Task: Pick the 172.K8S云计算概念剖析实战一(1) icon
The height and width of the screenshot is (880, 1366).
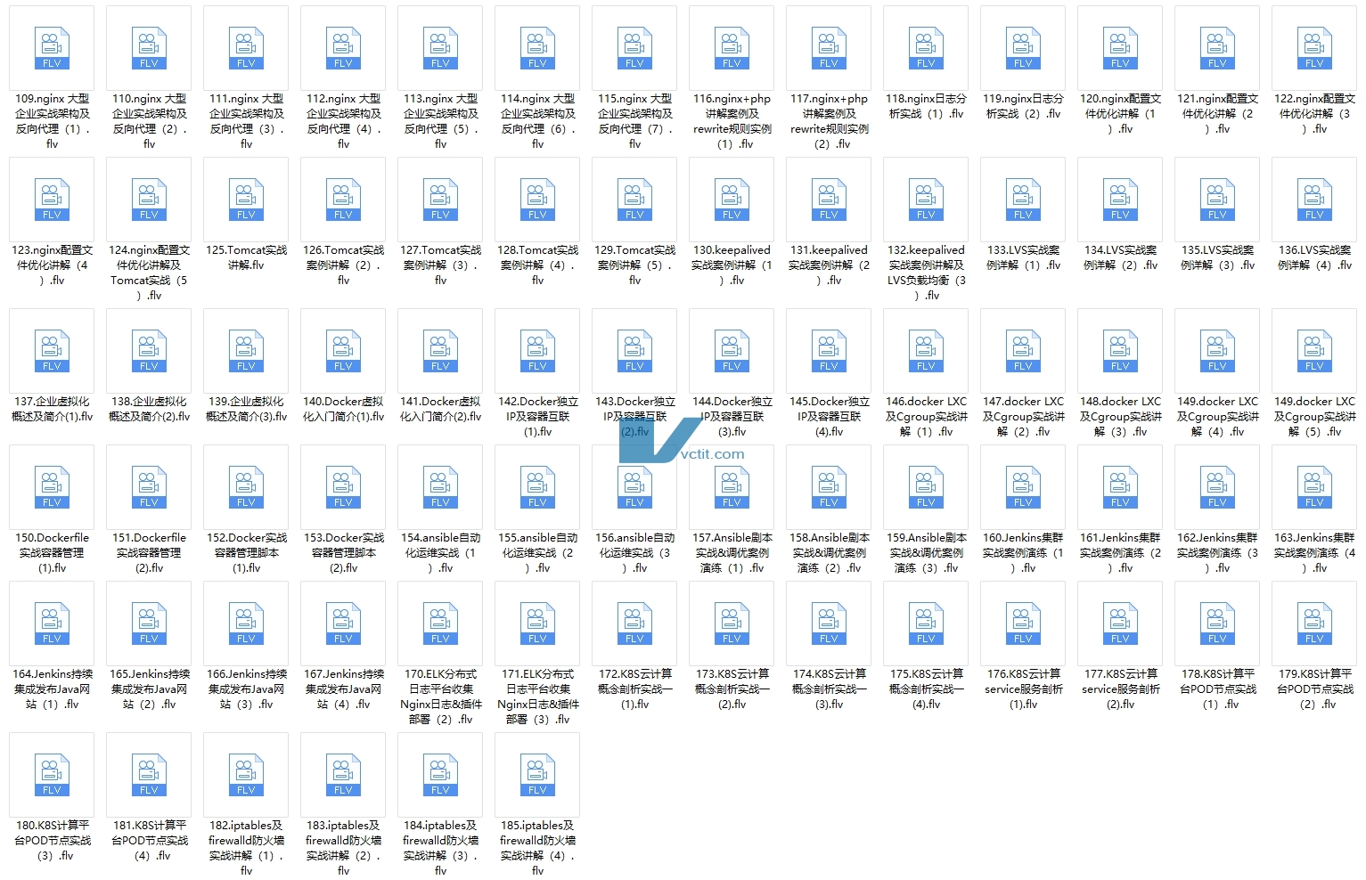Action: 634,623
